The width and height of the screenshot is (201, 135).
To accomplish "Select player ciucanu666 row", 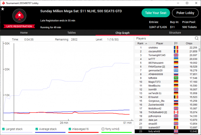I will coord(166,51).
